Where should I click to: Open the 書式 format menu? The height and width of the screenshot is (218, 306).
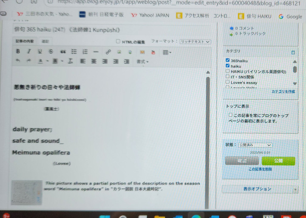(x=142, y=62)
